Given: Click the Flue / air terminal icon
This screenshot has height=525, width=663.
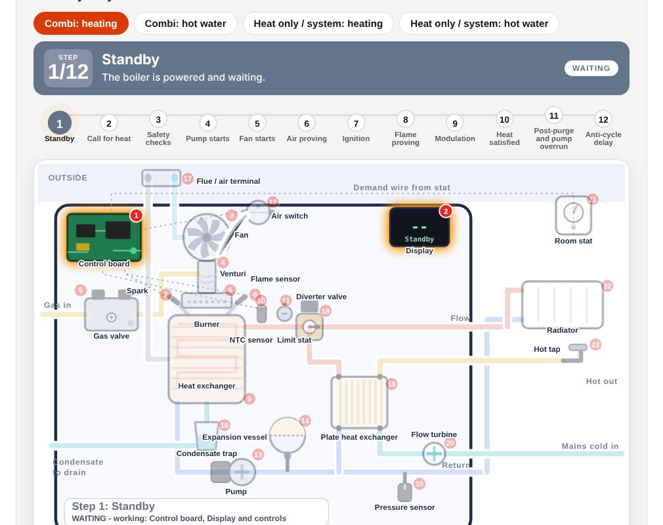Looking at the screenshot, I should coord(161,178).
